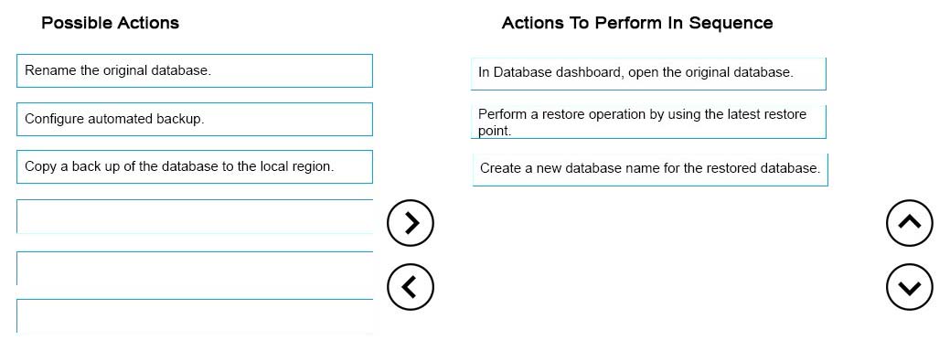Click the 'Possible Actions' heading

111,23
